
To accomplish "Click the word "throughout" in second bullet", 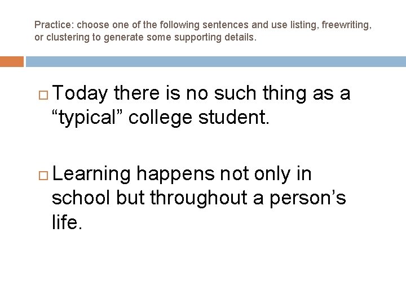I will (198, 198).
